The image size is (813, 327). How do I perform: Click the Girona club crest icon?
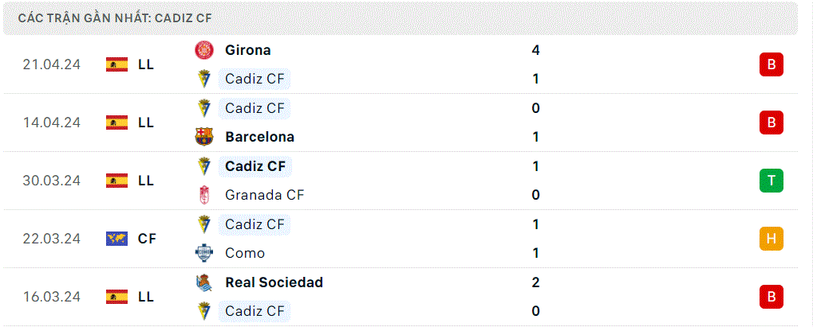pyautogui.click(x=203, y=50)
